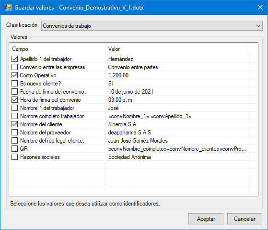Check the Razones sociales checkbox
This screenshot has width=268, height=230.
[14, 157]
